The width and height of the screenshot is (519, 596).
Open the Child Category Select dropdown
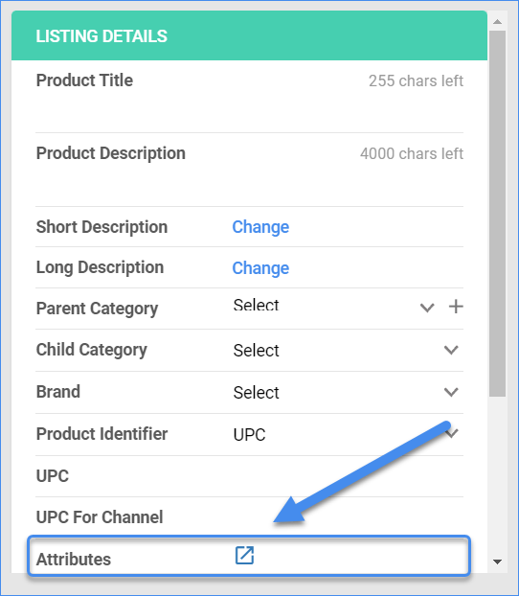(346, 350)
